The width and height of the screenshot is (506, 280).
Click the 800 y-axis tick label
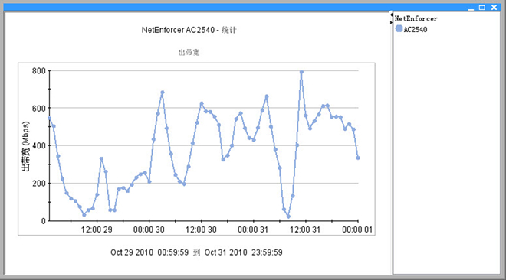[x=39, y=71]
